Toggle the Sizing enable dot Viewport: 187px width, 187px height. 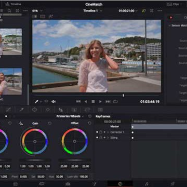pos(97,138)
